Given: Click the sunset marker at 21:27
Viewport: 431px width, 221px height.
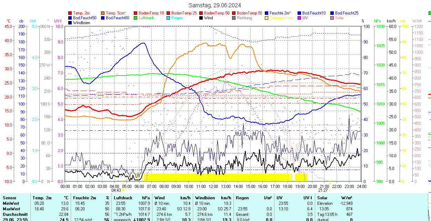Looking at the screenshot, I should pos(330,190).
